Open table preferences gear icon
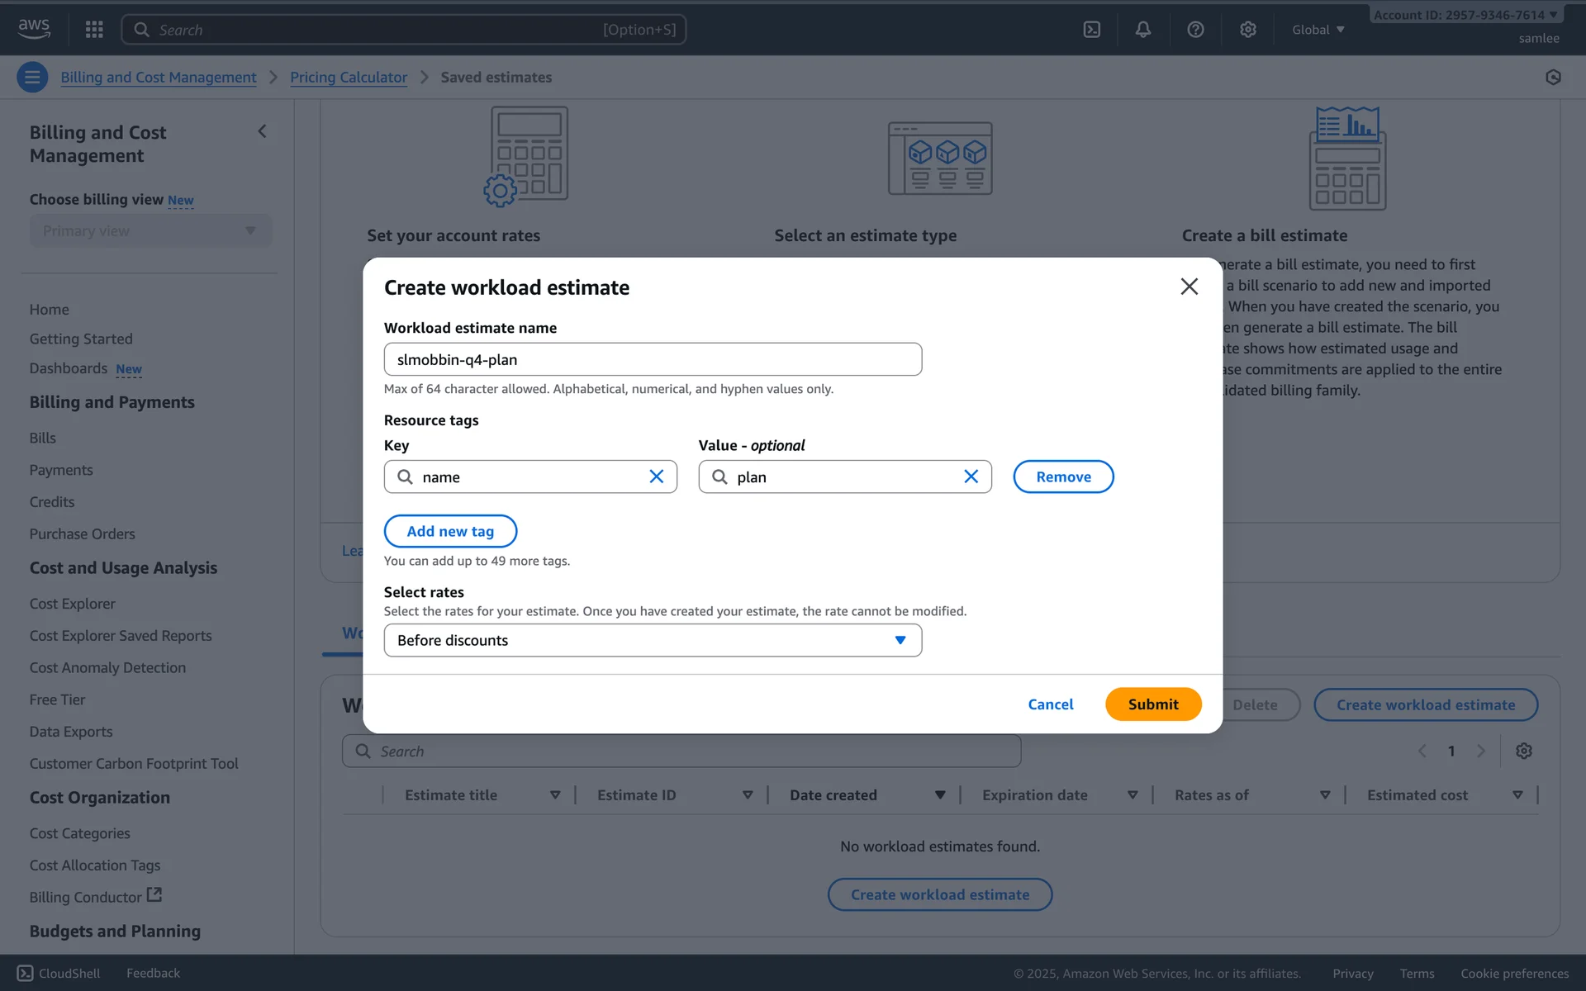Viewport: 1586px width, 991px height. point(1523,751)
